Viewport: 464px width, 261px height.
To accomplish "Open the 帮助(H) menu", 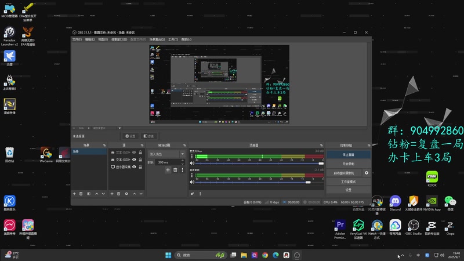I will pyautogui.click(x=186, y=39).
